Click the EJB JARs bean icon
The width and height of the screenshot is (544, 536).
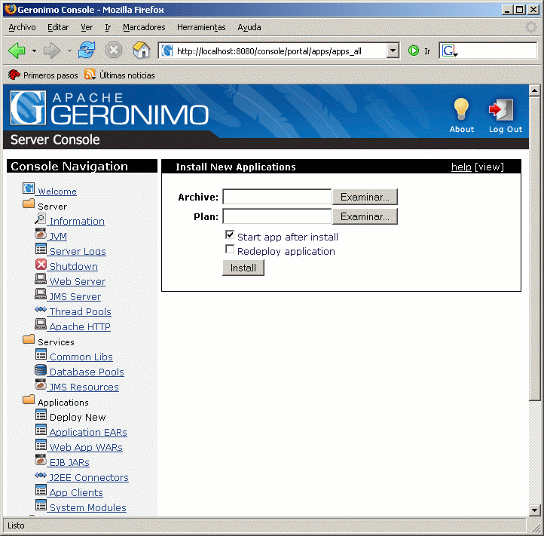point(41,460)
